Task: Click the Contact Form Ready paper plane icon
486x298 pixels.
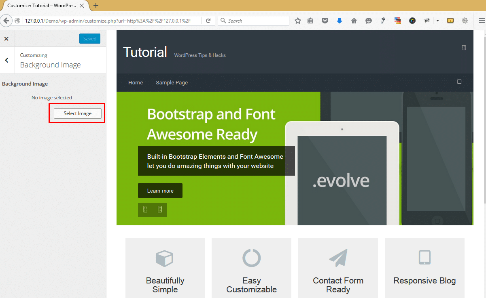Action: [338, 258]
